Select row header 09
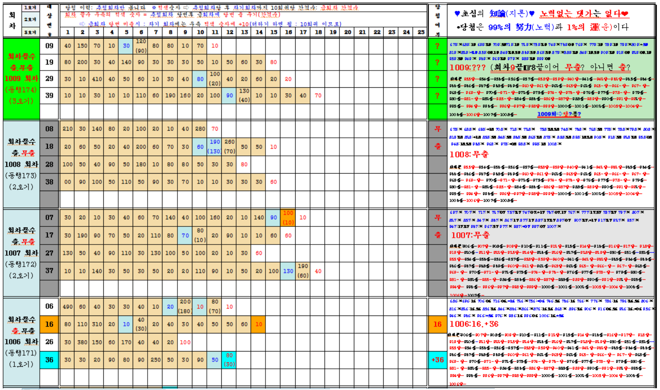Viewport: 660px width, 390px height. [x=49, y=46]
